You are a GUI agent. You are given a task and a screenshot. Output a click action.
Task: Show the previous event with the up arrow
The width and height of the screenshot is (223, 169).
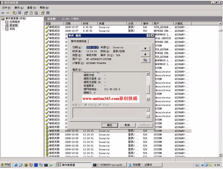click(145, 48)
